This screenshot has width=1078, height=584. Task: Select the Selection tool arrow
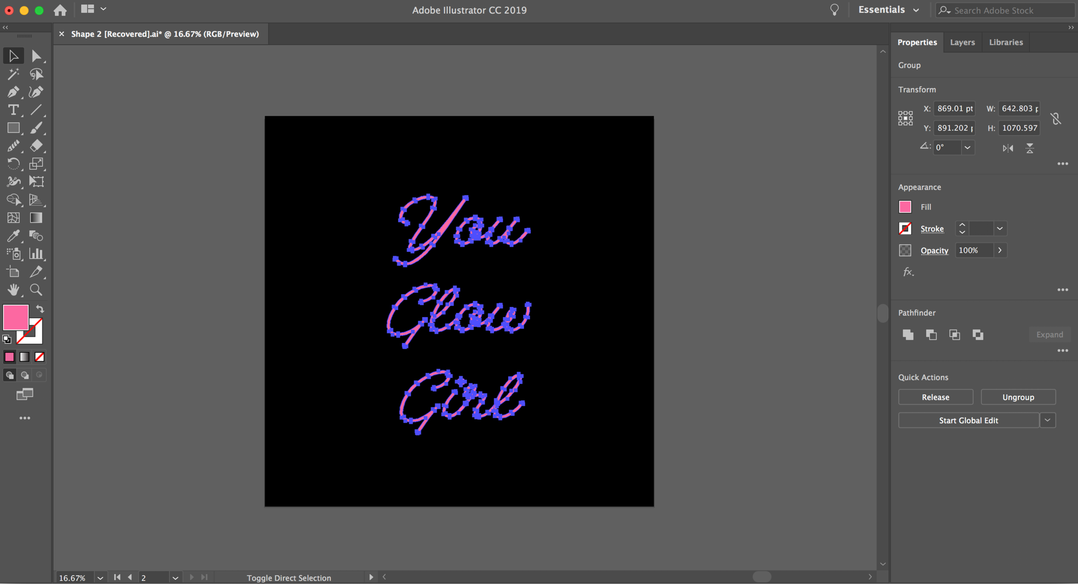[x=13, y=56]
